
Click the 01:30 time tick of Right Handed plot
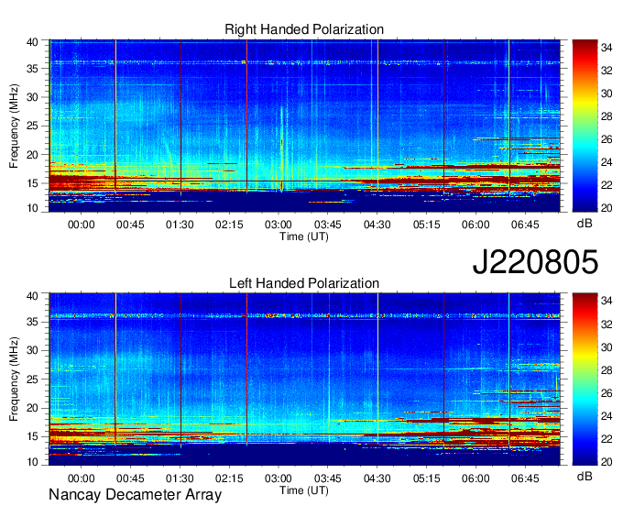click(180, 225)
